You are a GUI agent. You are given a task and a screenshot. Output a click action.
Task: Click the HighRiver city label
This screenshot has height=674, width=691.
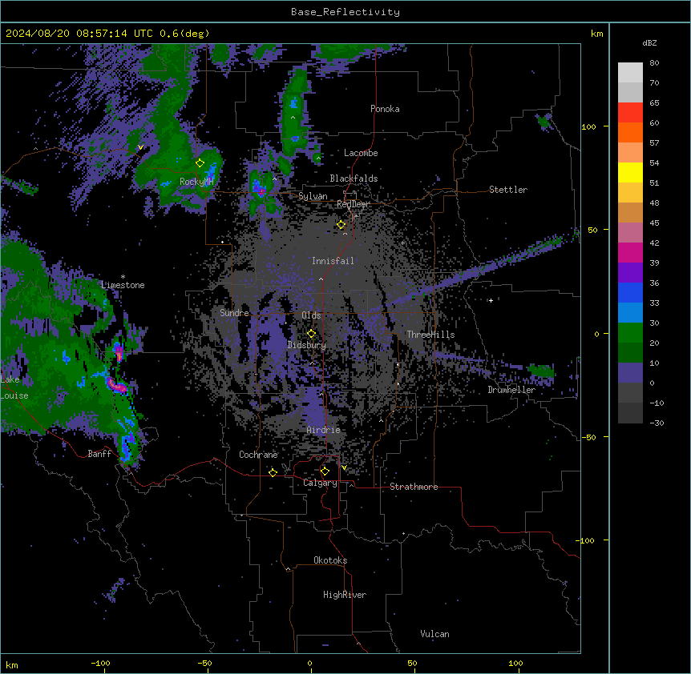point(344,595)
